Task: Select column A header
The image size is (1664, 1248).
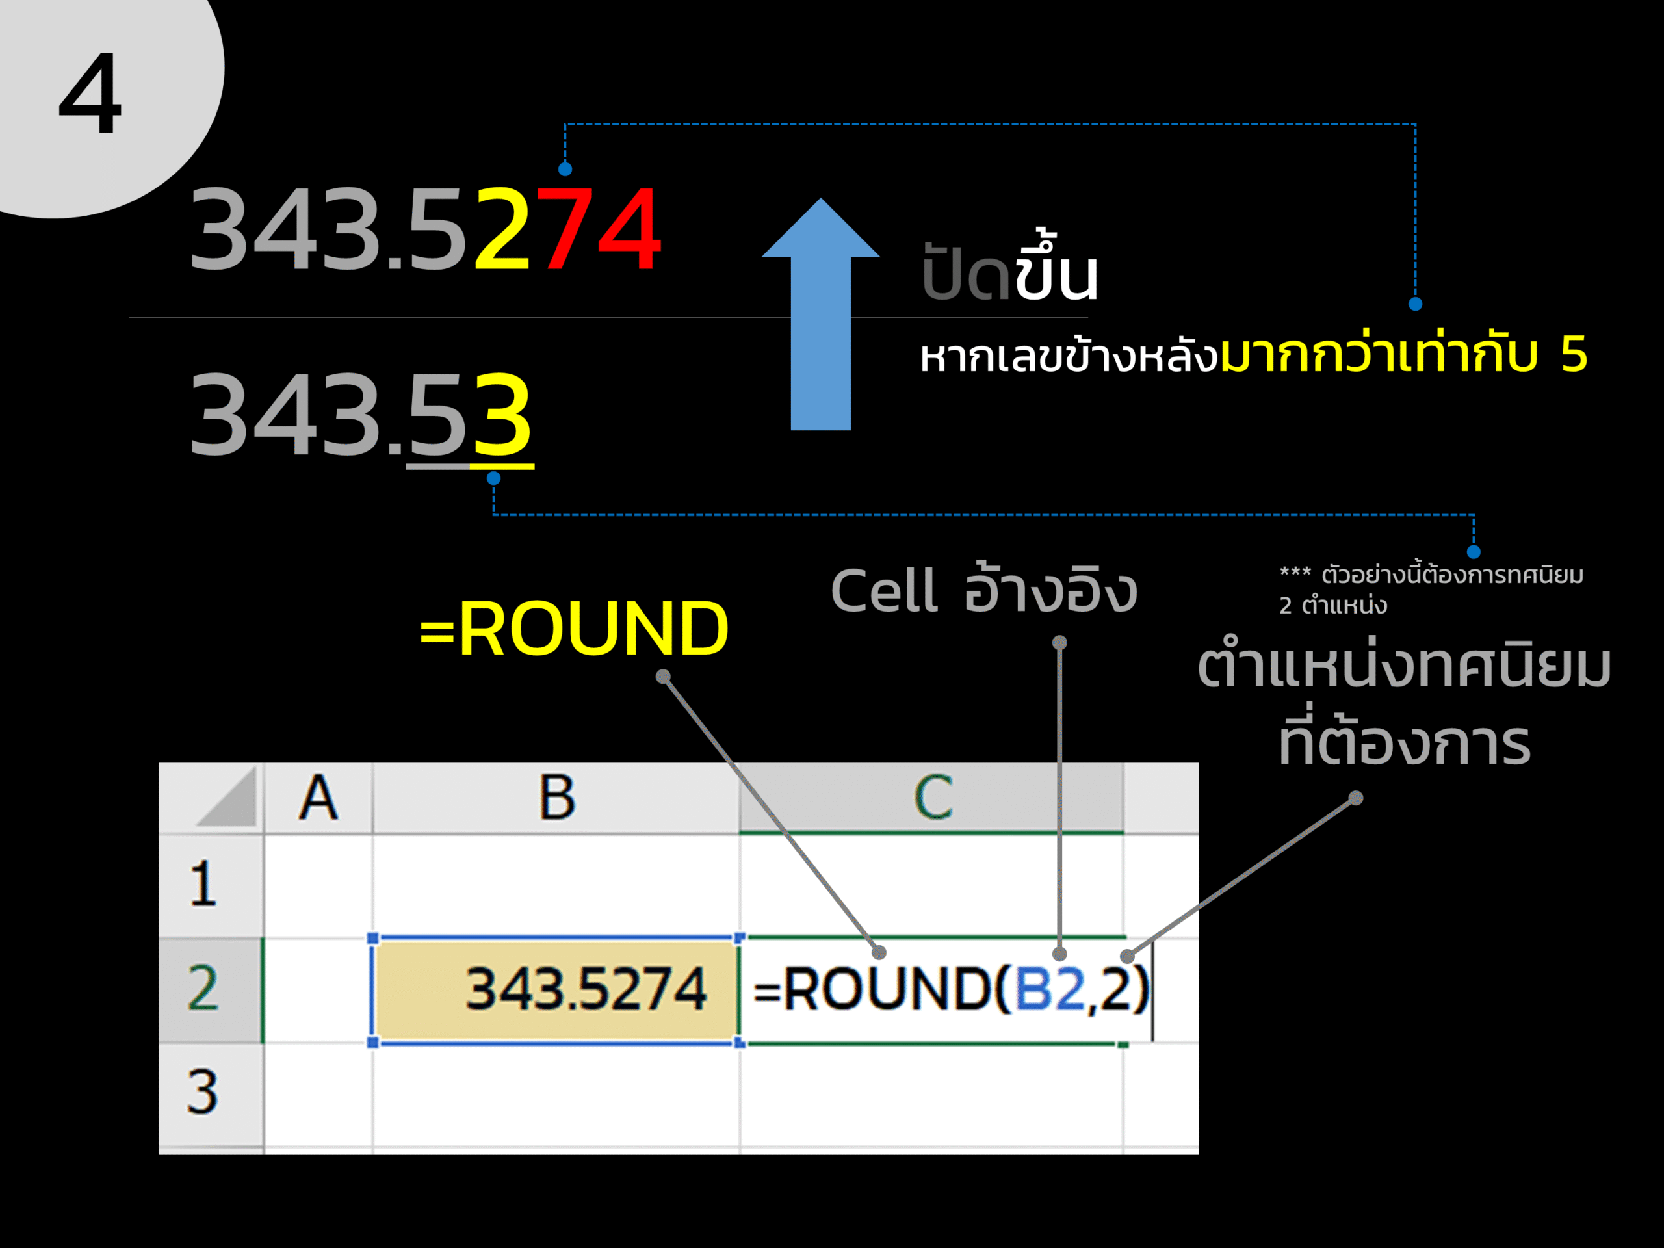Action: 319,798
